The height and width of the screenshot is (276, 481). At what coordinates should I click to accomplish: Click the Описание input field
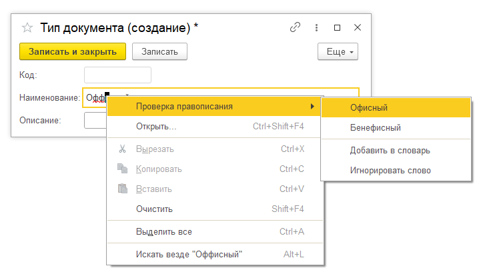click(x=95, y=120)
